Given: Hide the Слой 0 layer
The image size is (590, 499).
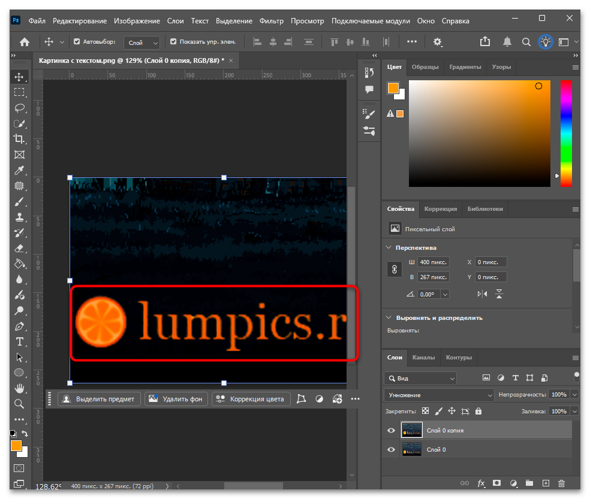Looking at the screenshot, I should (x=392, y=450).
